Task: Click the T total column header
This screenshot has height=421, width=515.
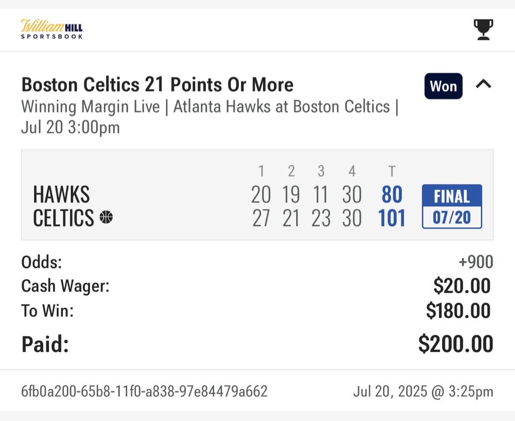Action: (392, 171)
